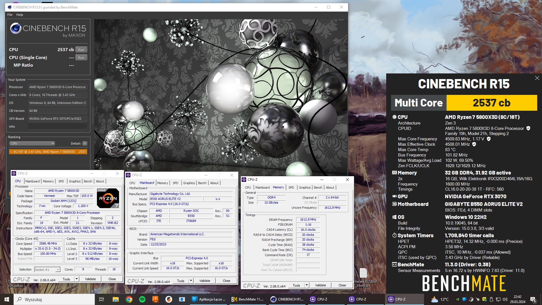Image resolution: width=542 pixels, height=305 pixels.
Task: Expand Tools dropdown arrow in middle CPU-Z
Action: (x=191, y=281)
